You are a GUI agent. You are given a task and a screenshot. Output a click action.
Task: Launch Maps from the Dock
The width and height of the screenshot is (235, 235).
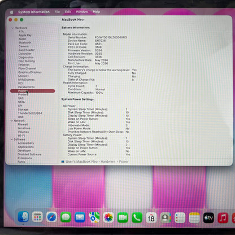pos(94,217)
